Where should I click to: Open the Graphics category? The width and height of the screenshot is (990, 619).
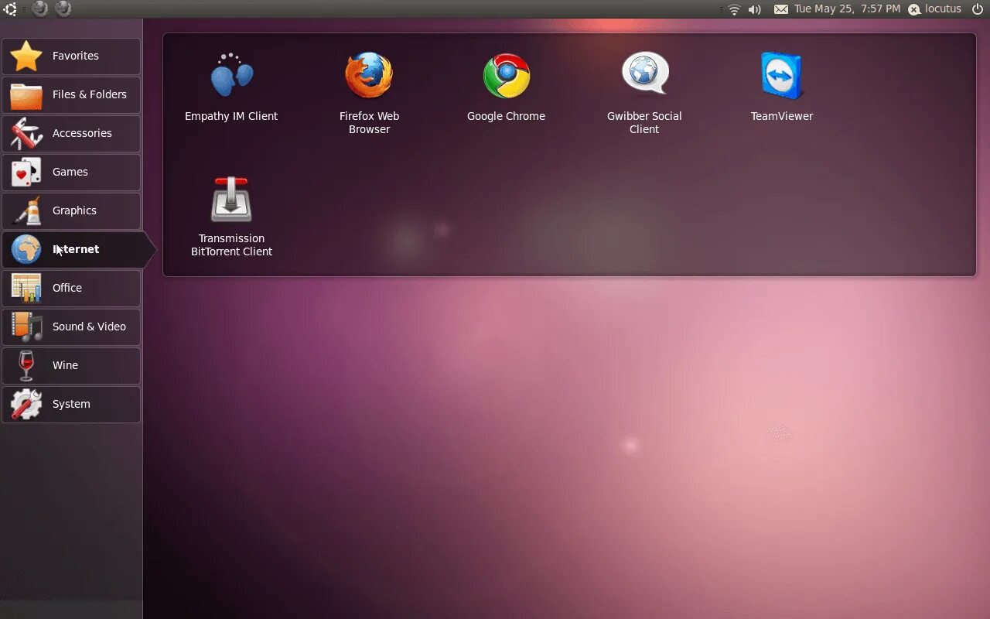pos(71,210)
